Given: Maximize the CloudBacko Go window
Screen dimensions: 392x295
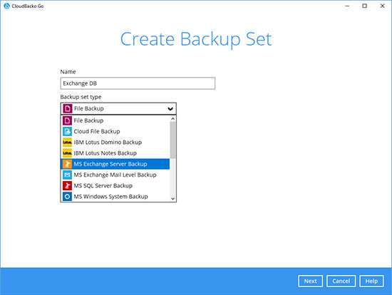Looking at the screenshot, I should click(365, 6).
